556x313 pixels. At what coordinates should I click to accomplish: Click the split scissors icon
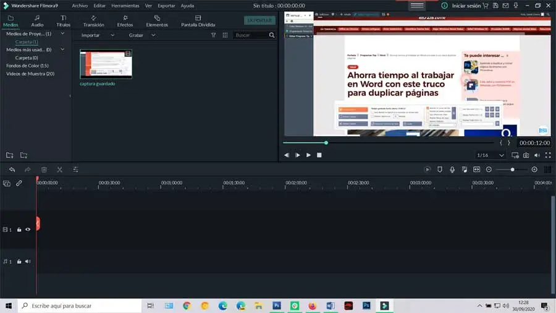pyautogui.click(x=59, y=169)
